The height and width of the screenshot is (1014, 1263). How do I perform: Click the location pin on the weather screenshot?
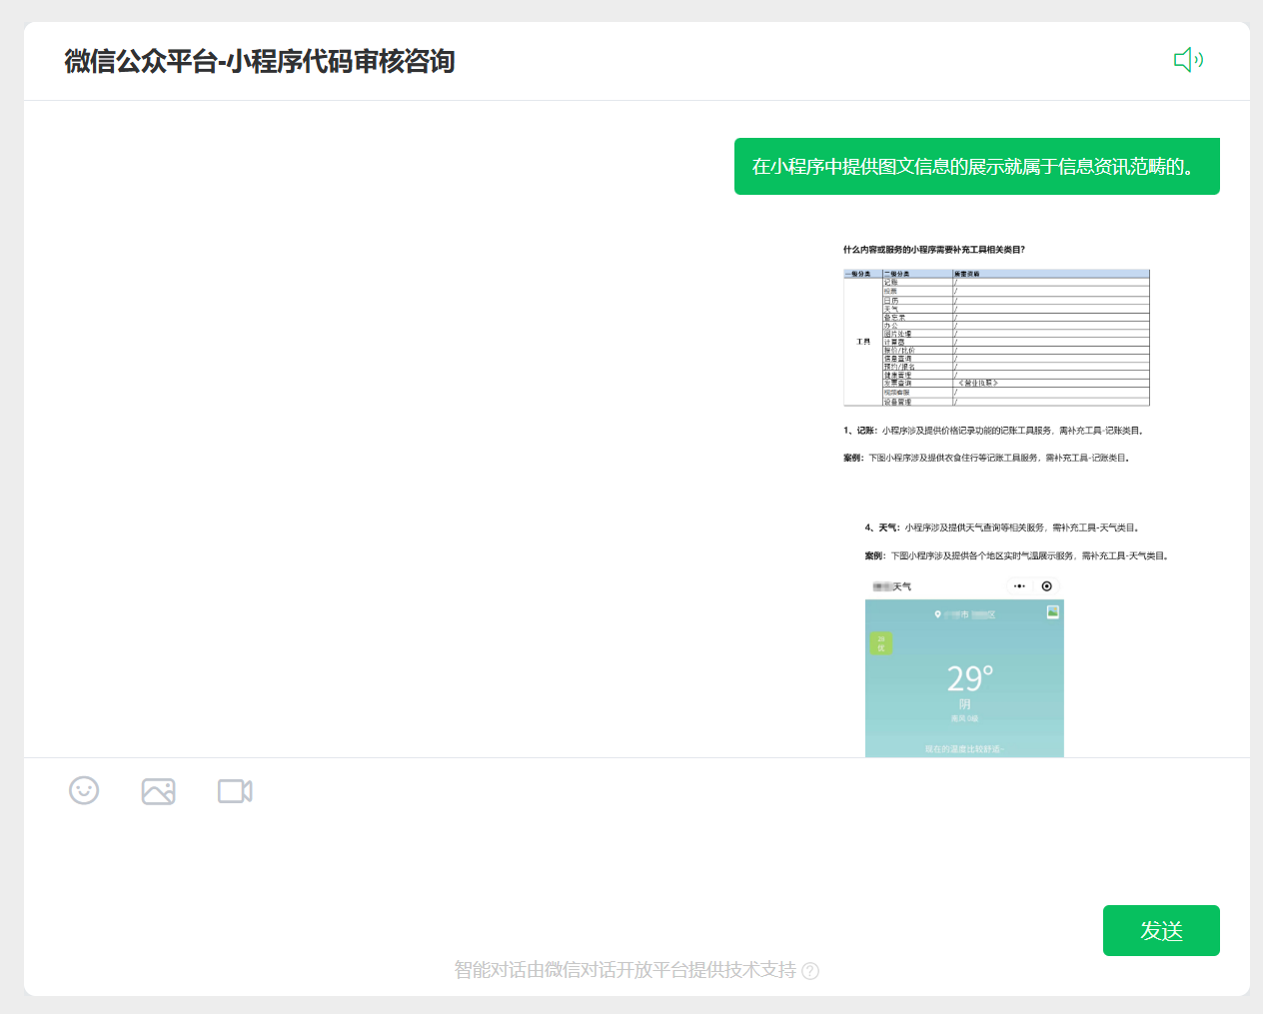click(938, 614)
